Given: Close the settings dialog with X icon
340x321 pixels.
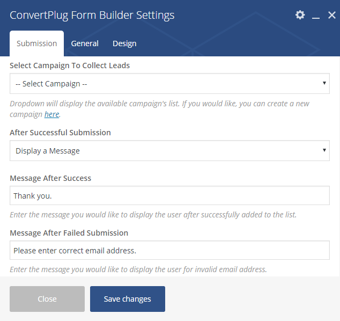Looking at the screenshot, I should coord(332,15).
